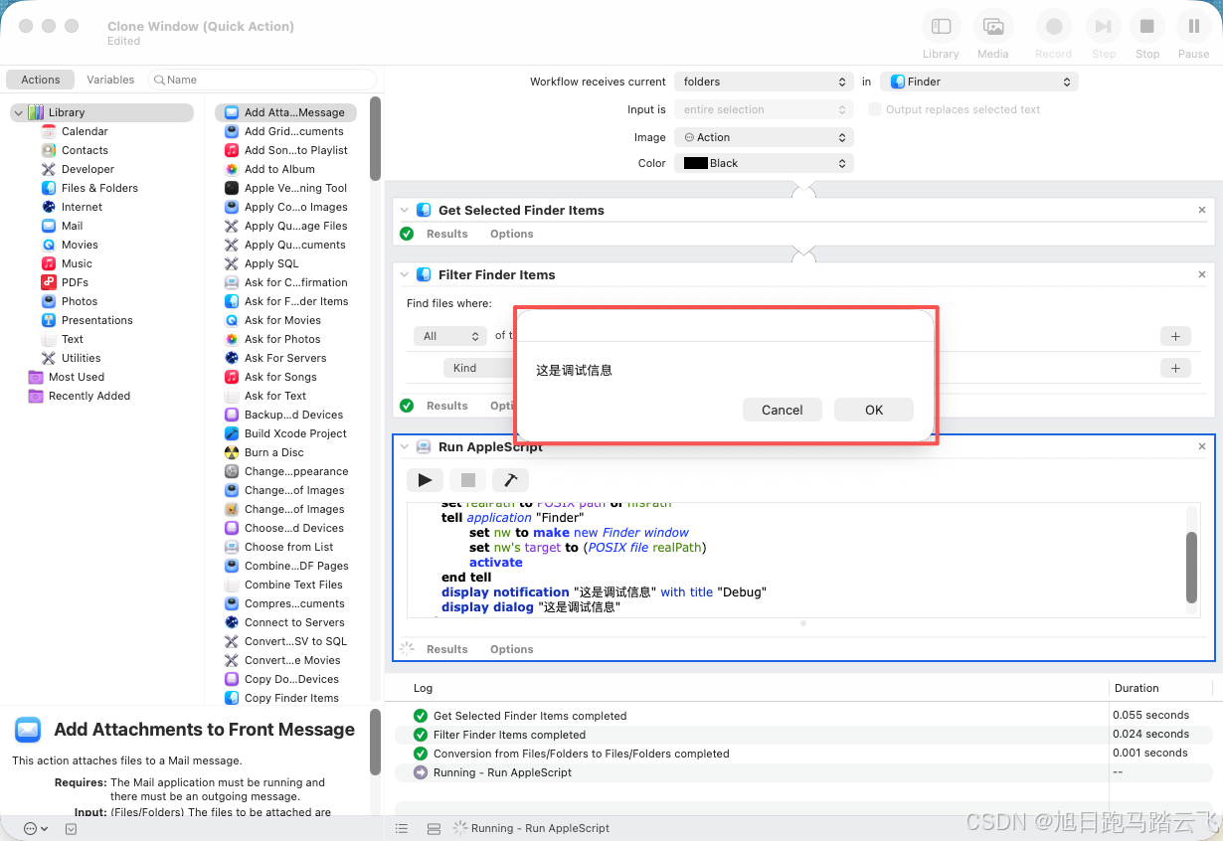The image size is (1223, 841).
Task: Click the actions list scrollbar
Action: tap(375, 139)
